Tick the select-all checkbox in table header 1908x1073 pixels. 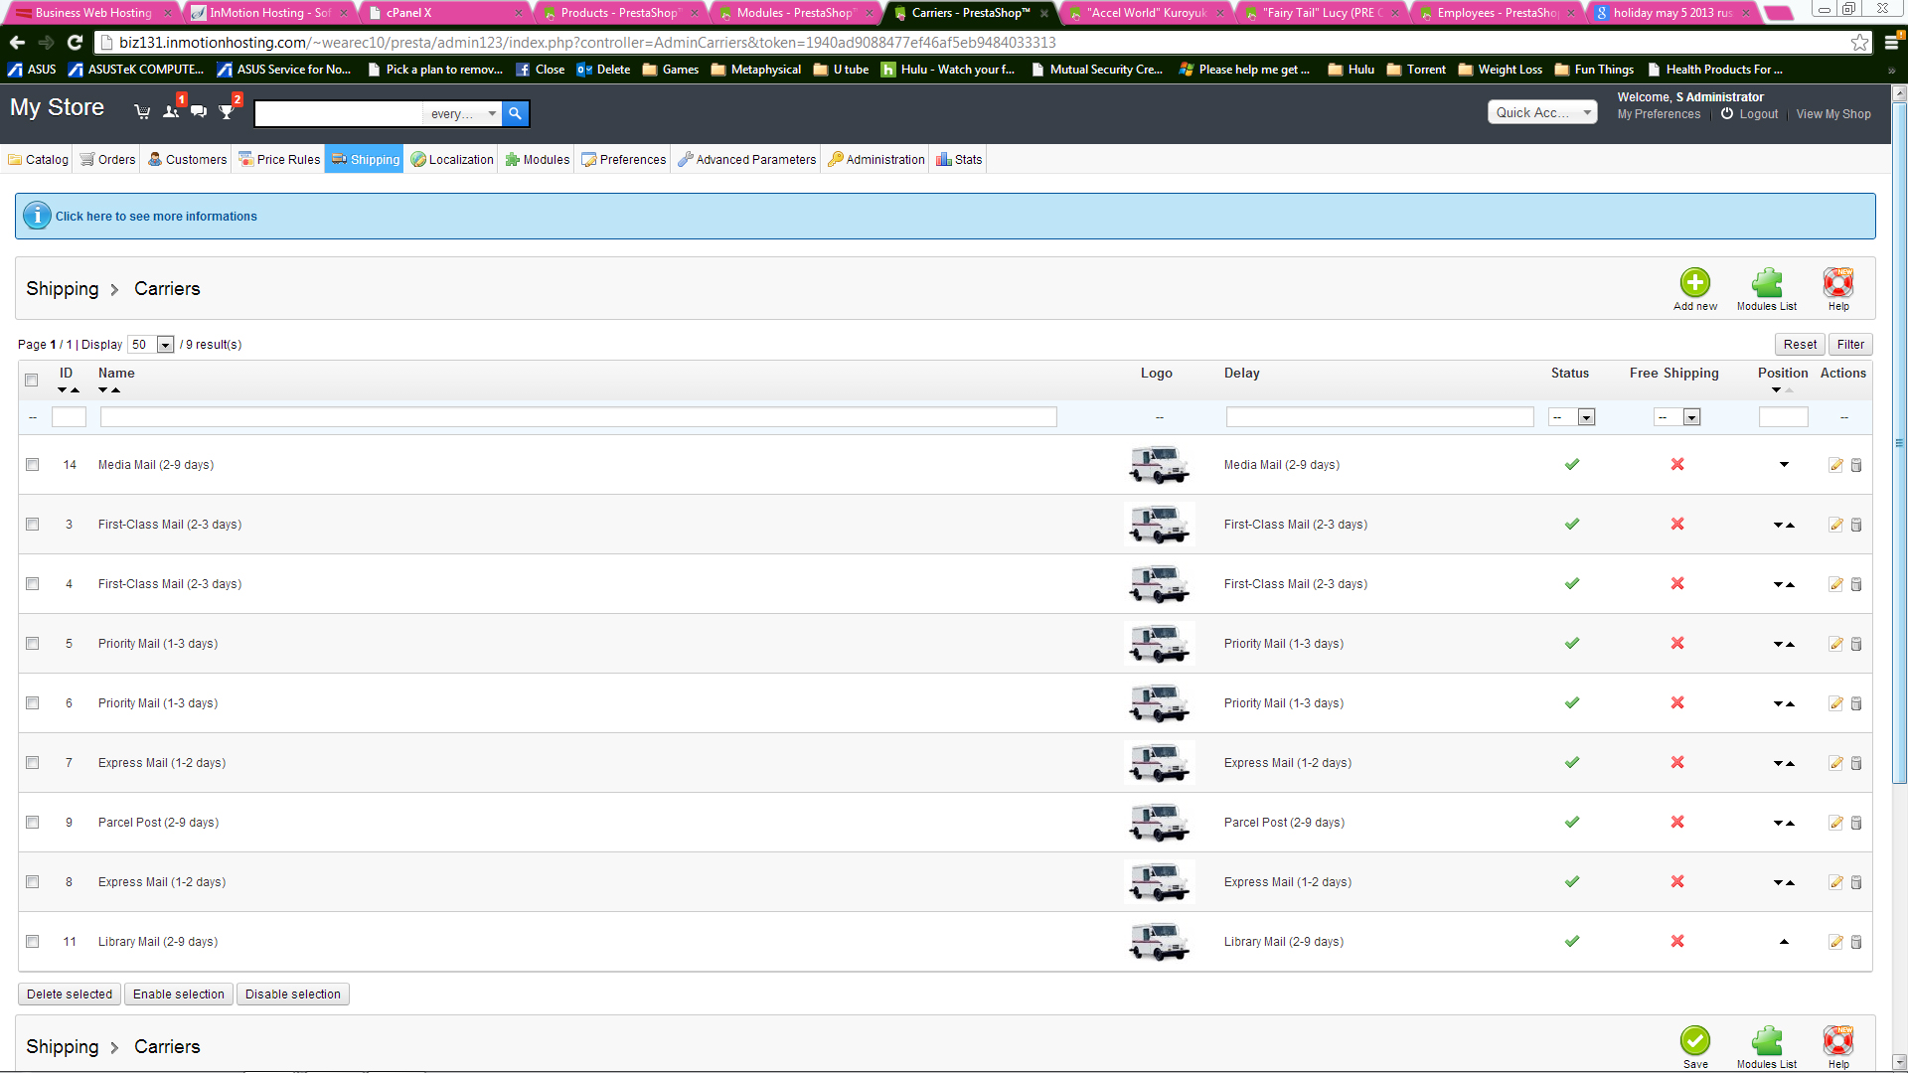[x=32, y=380]
